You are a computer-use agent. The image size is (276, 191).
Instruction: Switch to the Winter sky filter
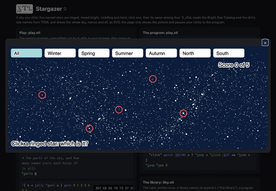(x=60, y=53)
